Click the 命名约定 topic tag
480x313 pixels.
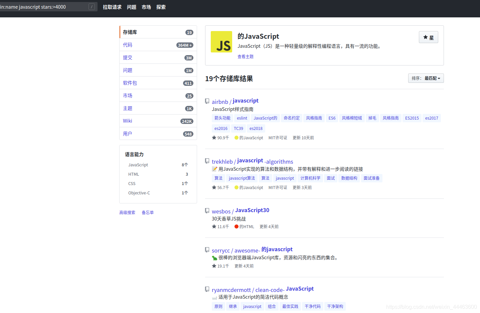(292, 118)
